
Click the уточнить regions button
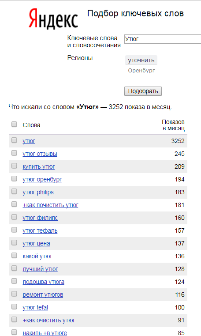[x=141, y=60]
